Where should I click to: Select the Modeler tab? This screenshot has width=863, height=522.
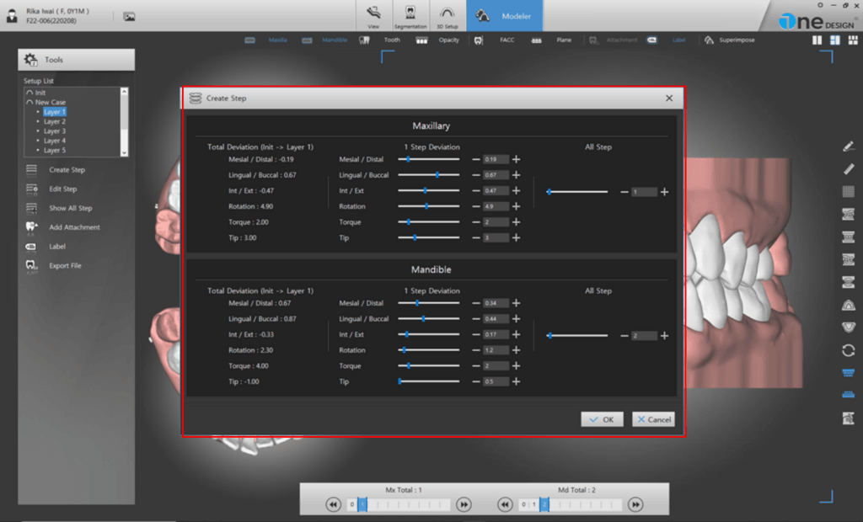[505, 16]
